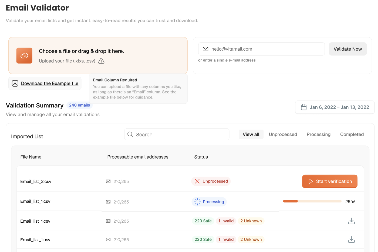Image resolution: width=378 pixels, height=252 pixels.
Task: Click the envelope icon beside Email_list_2.csv count
Action: (x=109, y=181)
